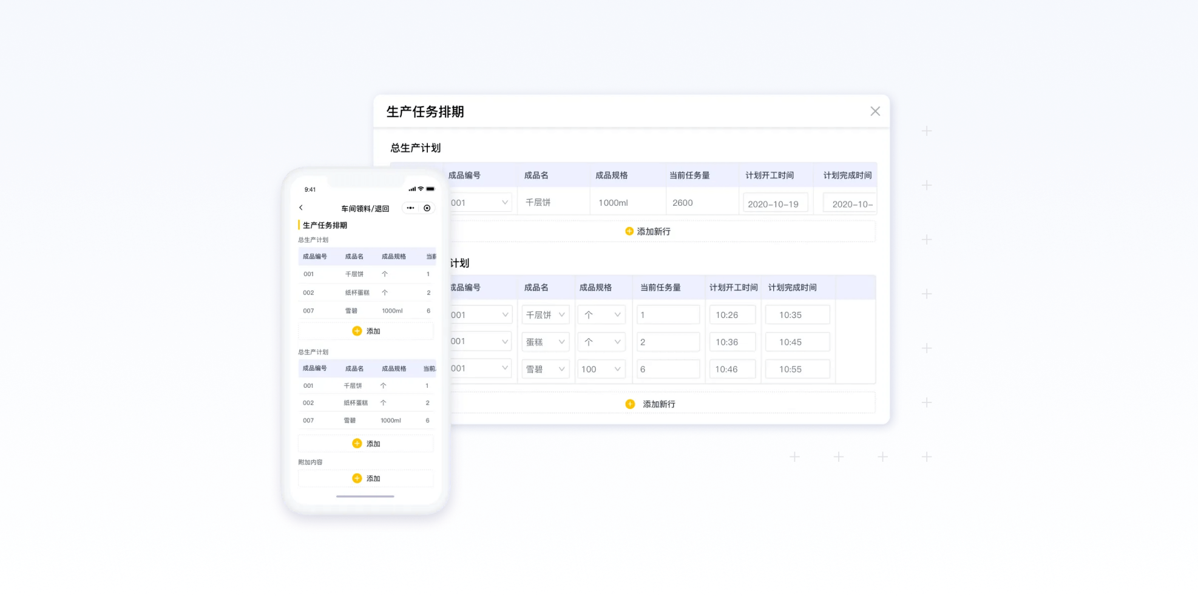Click the 10:55 completion time field
Viewport: 1198px width, 596px height.
[797, 369]
